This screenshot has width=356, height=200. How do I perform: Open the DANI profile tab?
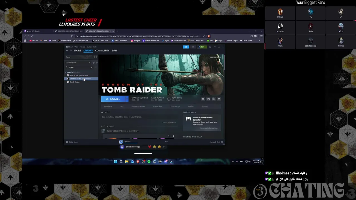(115, 51)
